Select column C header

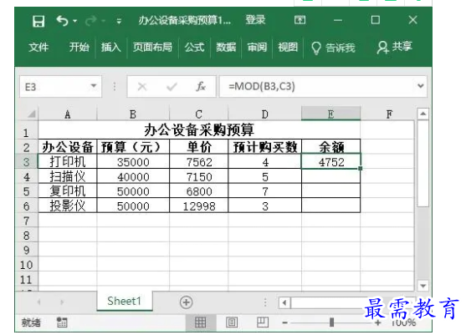198,114
